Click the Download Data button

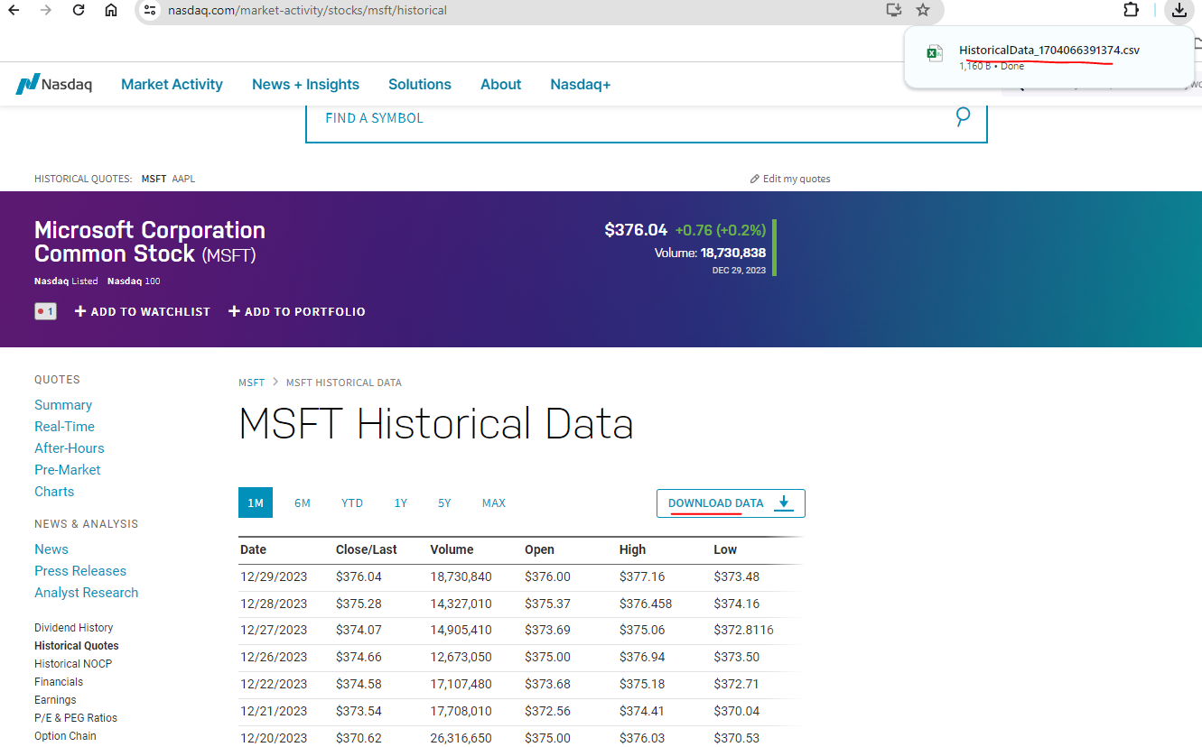pyautogui.click(x=731, y=503)
